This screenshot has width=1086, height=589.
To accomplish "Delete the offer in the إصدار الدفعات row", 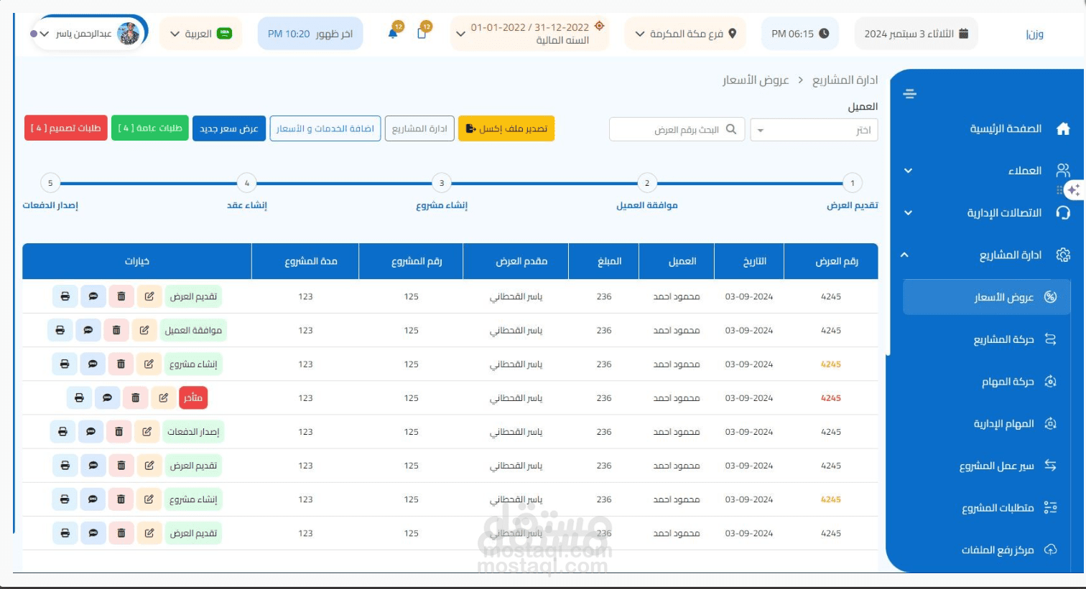I will pyautogui.click(x=119, y=431).
